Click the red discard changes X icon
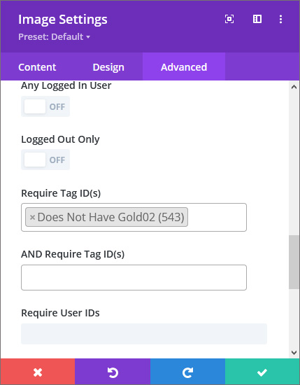The image size is (300, 385). click(x=38, y=372)
